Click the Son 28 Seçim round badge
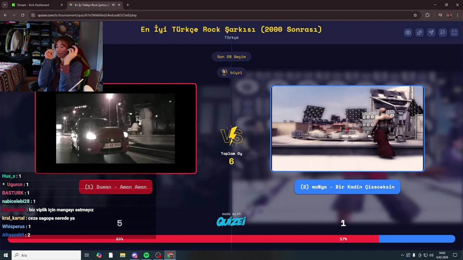 coord(231,57)
